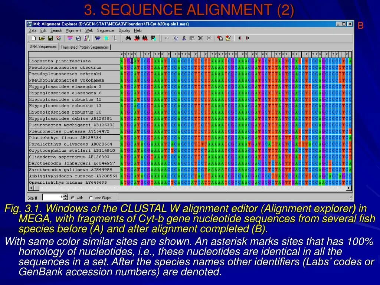Image resolution: width=380 pixels, height=285 pixels.
Task: Run ClustalW alignment with the W icon
Action: (x=98, y=38)
